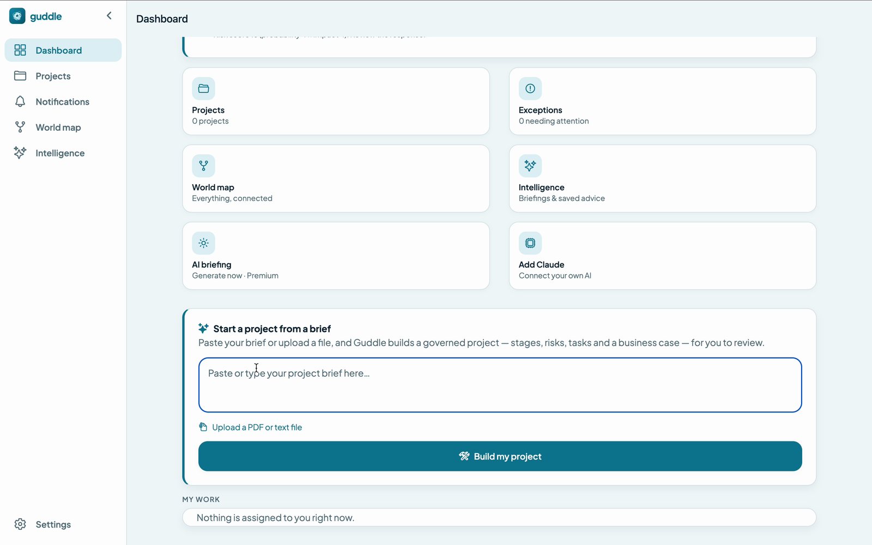Click the guddle brand name text
This screenshot has height=545, width=872.
point(46,16)
